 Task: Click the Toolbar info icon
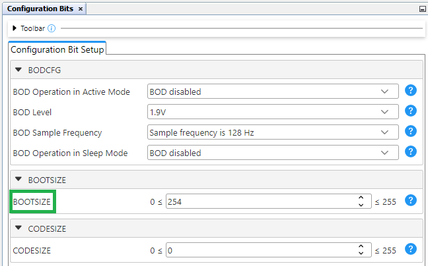(x=52, y=29)
